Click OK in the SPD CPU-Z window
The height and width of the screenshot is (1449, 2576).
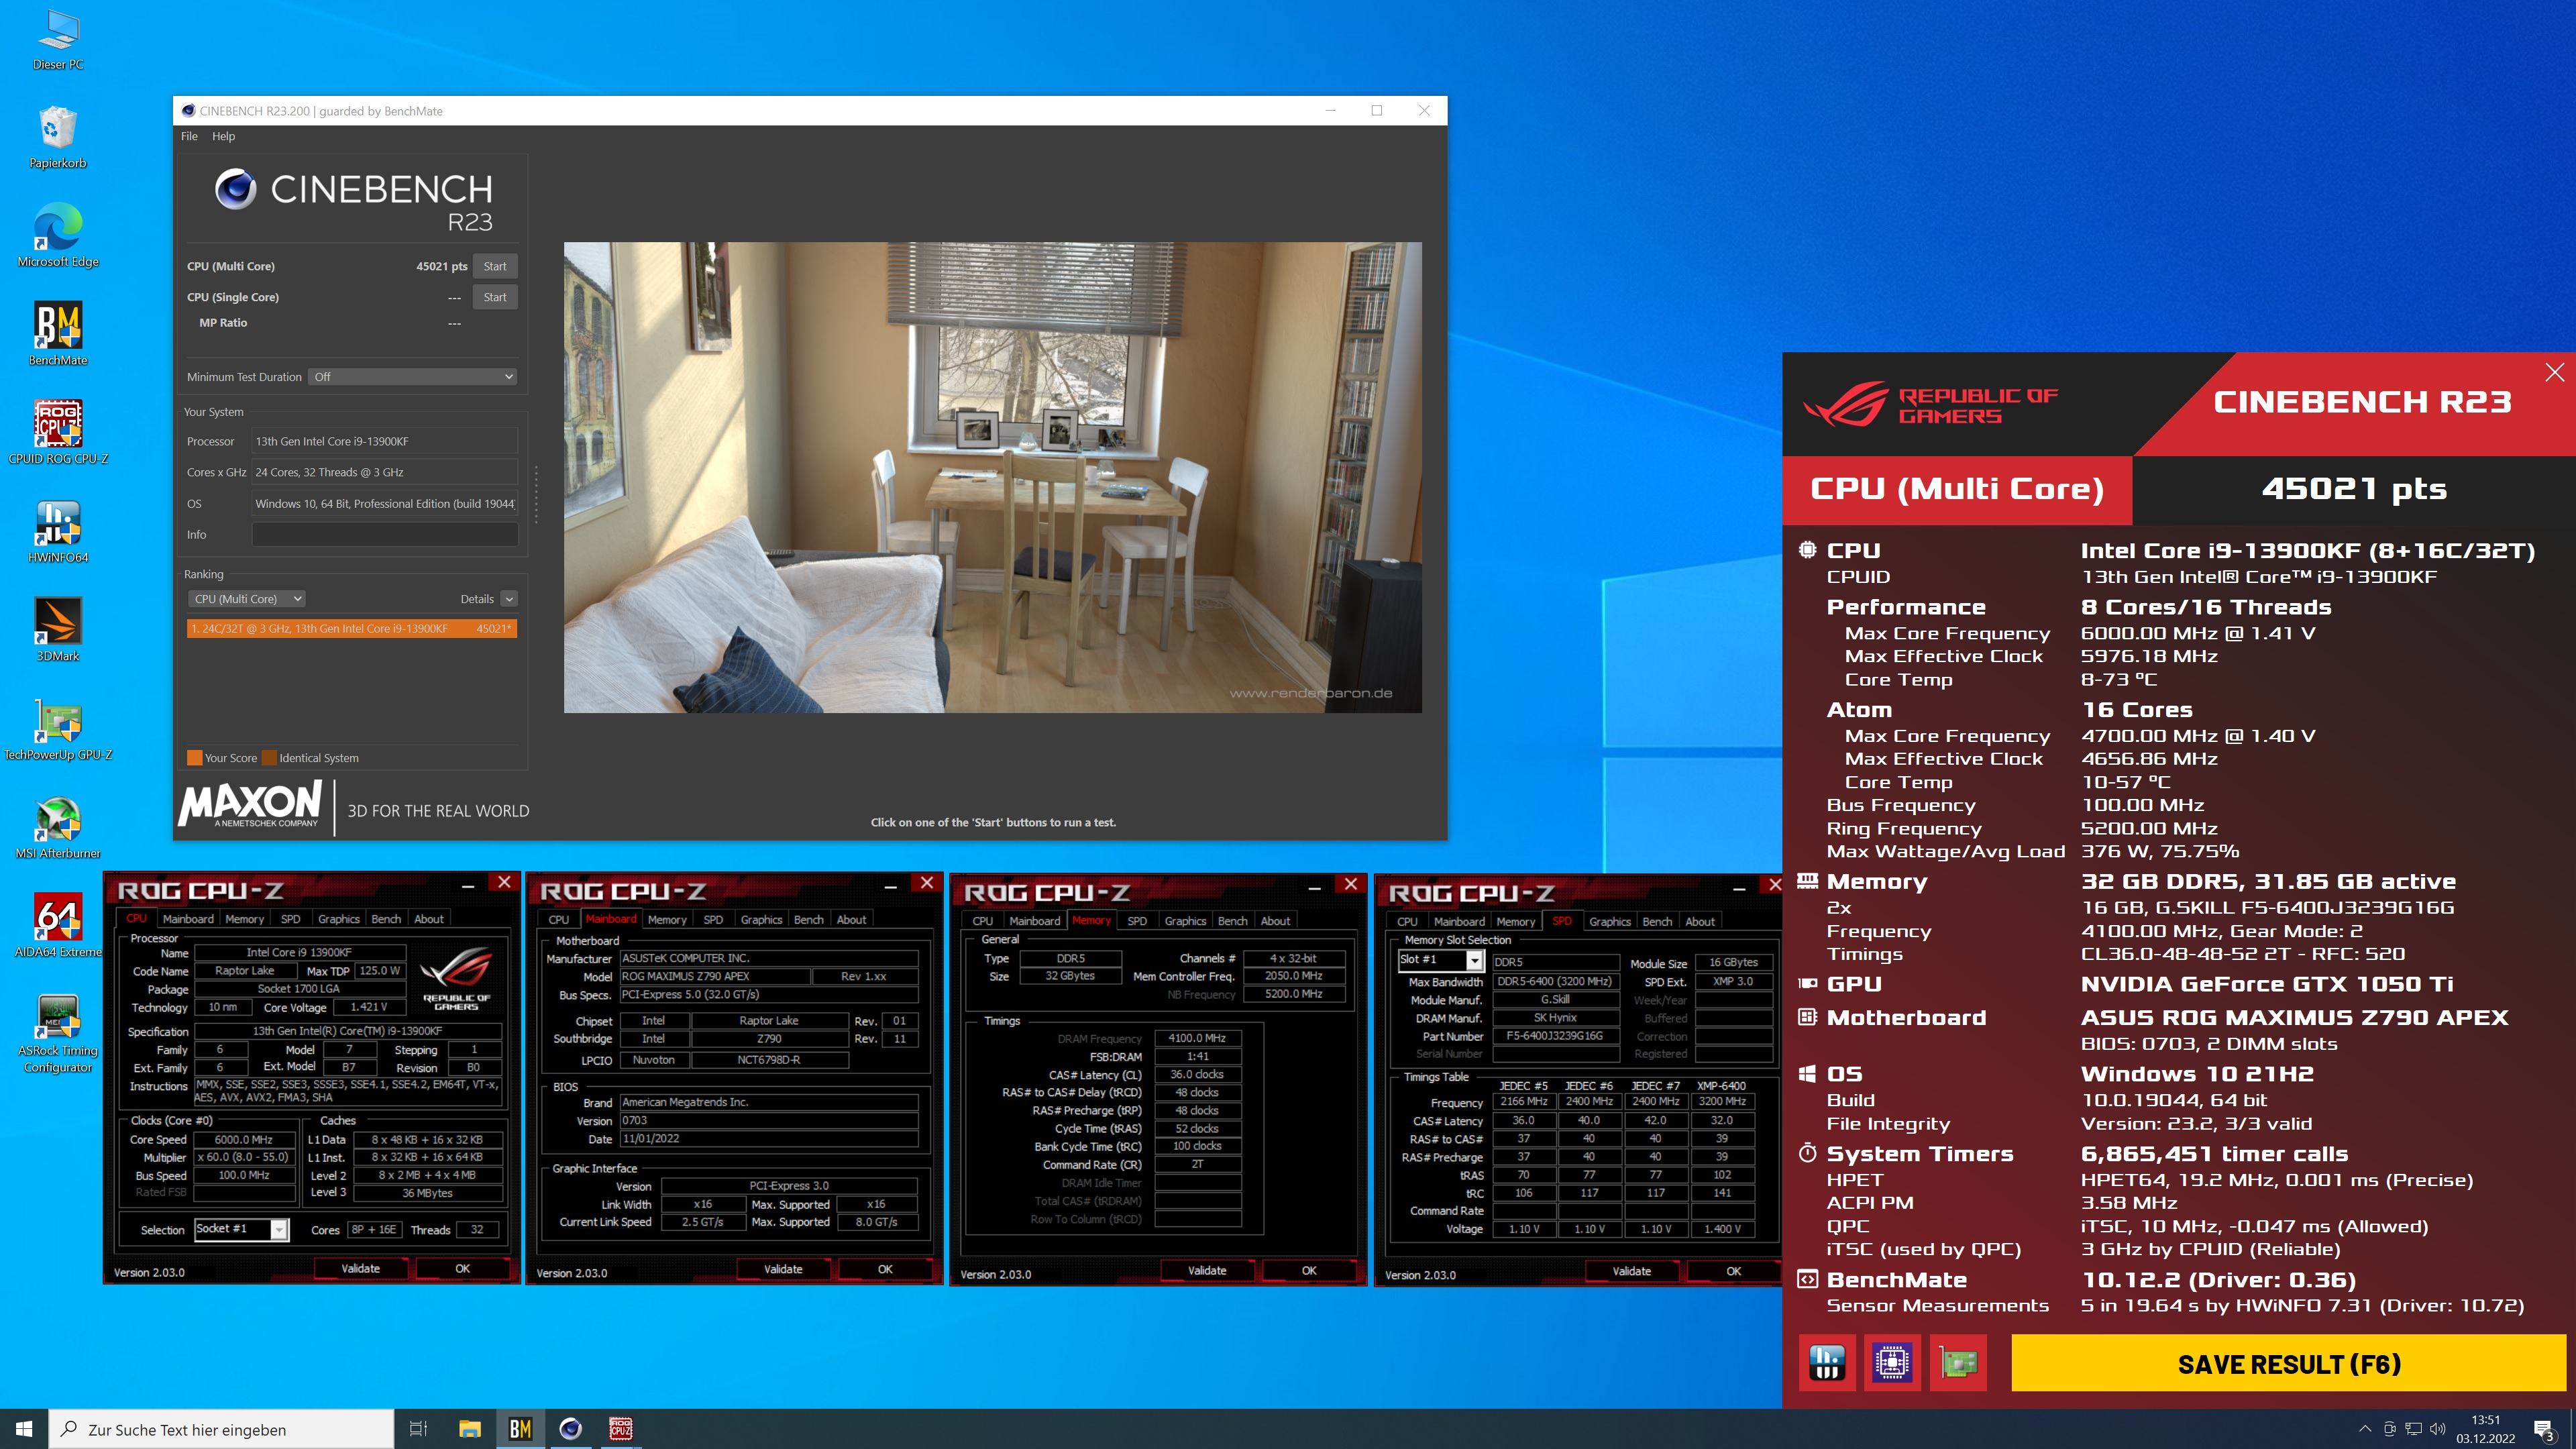pyautogui.click(x=1733, y=1271)
